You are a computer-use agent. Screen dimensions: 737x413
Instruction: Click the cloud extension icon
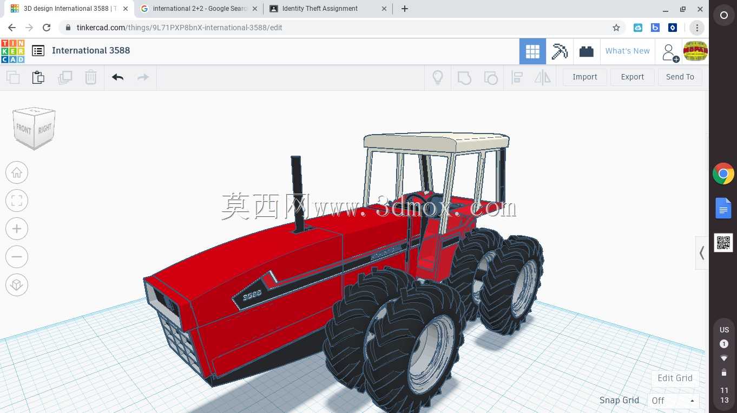pyautogui.click(x=638, y=28)
